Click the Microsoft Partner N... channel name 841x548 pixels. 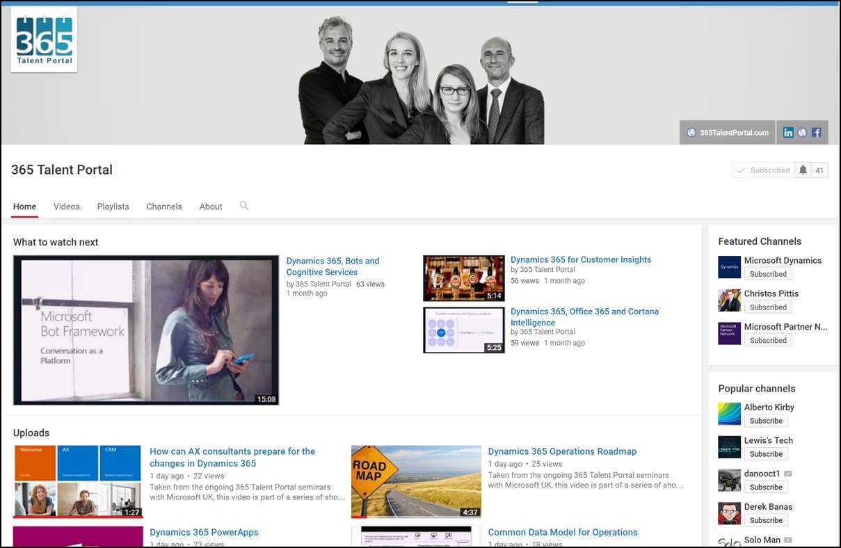pyautogui.click(x=785, y=327)
